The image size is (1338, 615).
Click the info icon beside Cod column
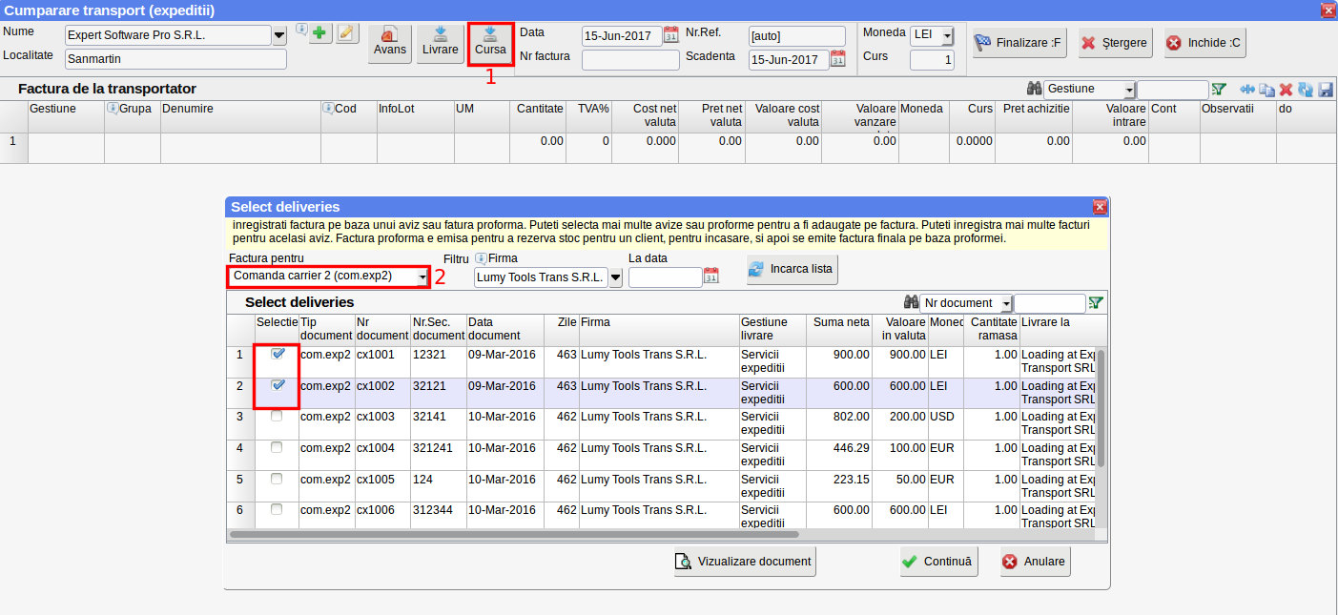point(328,109)
